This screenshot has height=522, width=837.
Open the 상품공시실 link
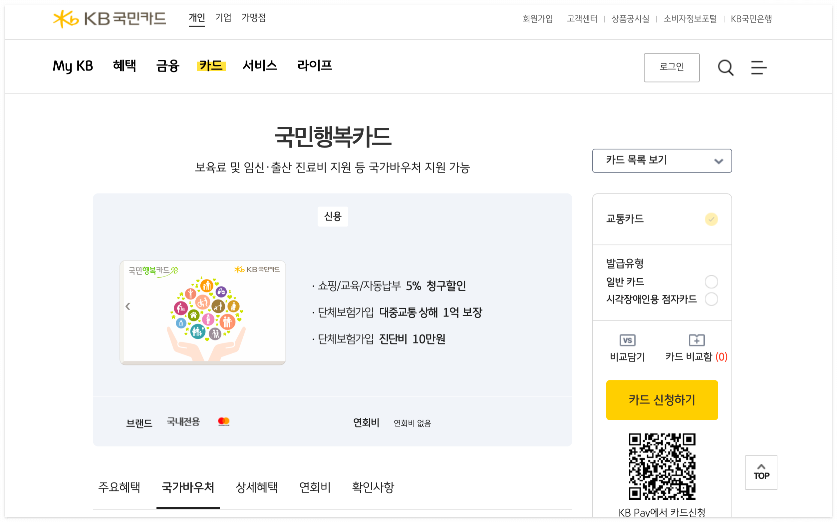630,19
